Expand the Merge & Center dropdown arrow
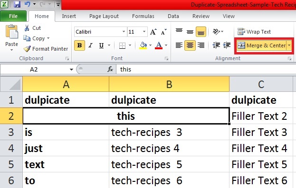The image size is (296, 188). (289, 45)
